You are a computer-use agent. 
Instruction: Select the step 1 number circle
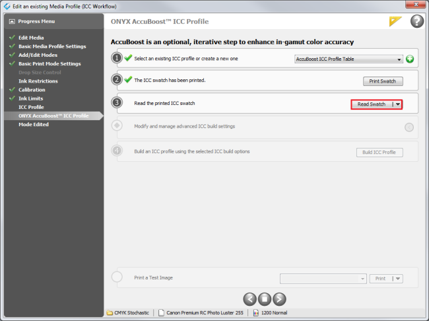pos(117,58)
